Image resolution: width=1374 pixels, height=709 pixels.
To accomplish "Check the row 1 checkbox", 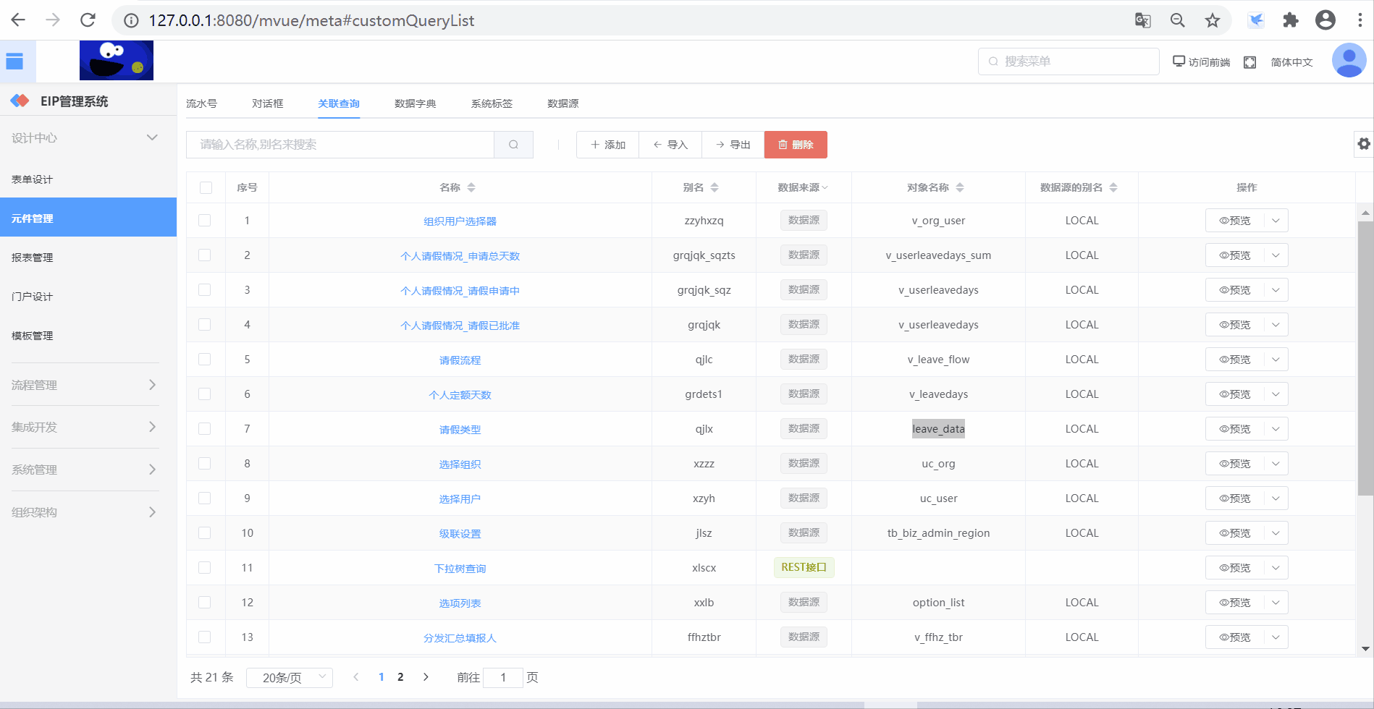I will (x=205, y=221).
